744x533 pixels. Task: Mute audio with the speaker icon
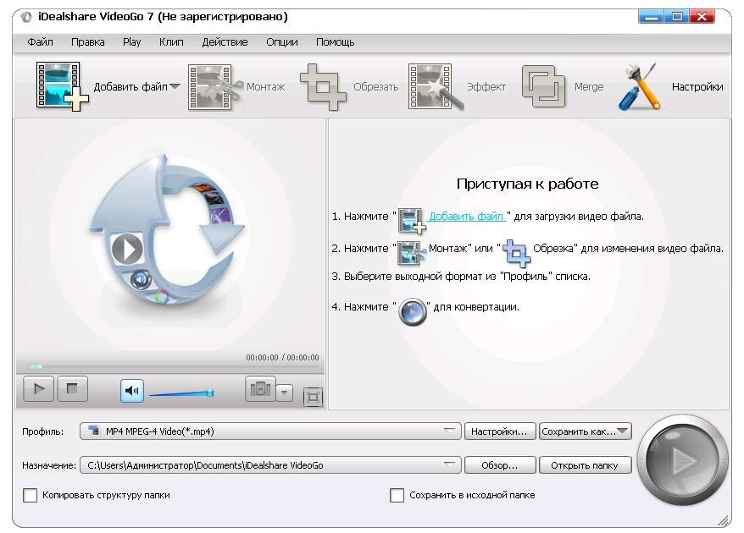tap(132, 391)
